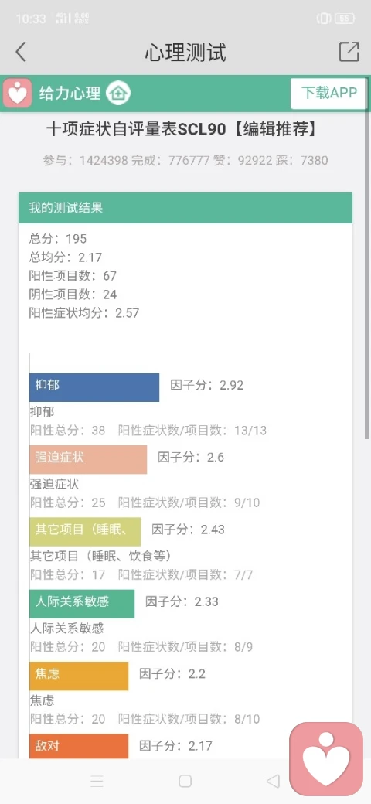
Task: Tap the back arrow in header
Action: click(21, 53)
